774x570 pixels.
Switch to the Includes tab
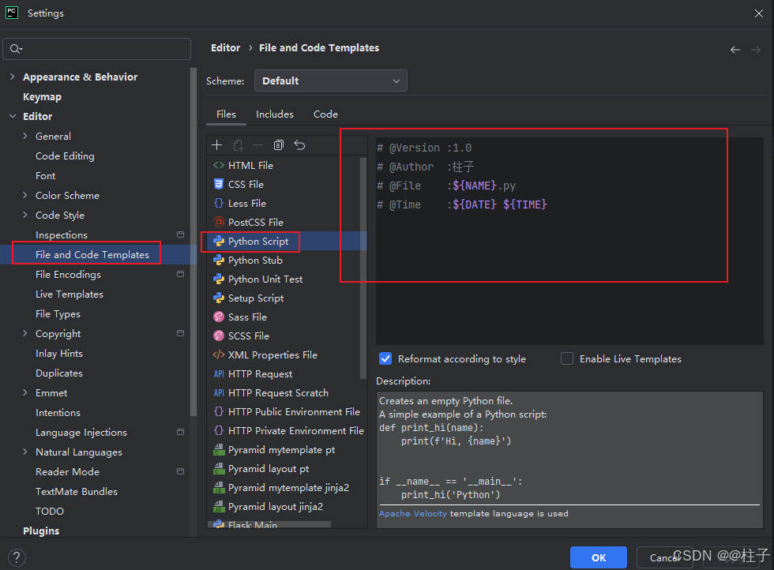point(275,114)
